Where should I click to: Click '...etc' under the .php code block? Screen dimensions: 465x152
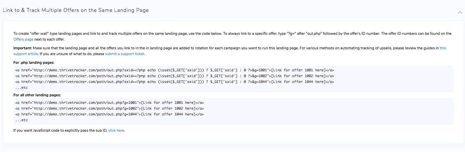22,88
